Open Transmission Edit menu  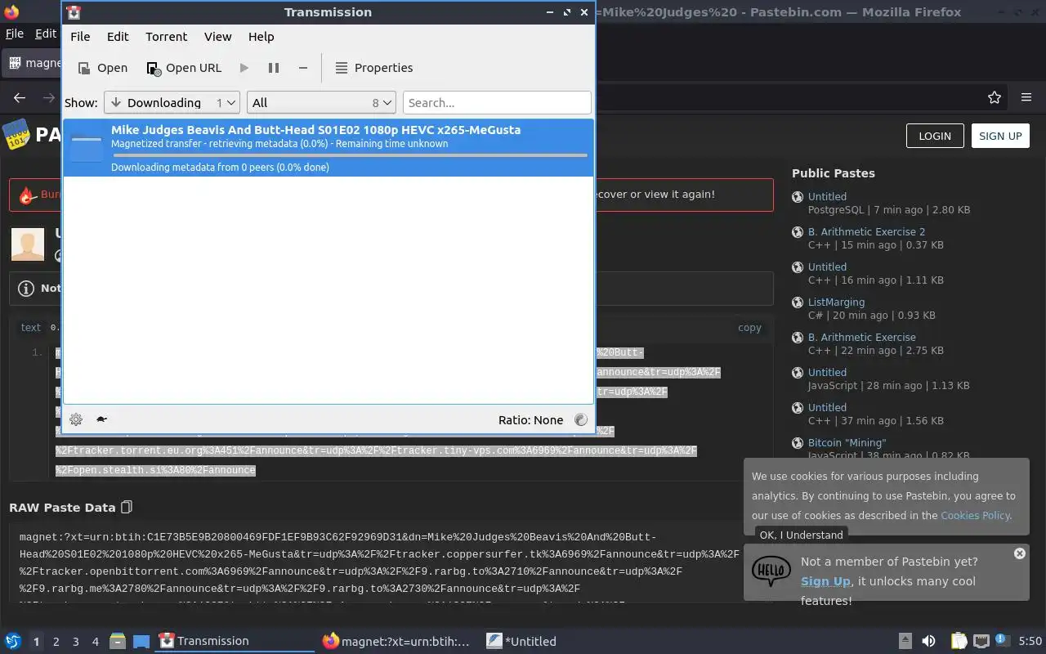point(118,37)
